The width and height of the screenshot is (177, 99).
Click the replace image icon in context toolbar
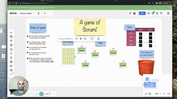77,38
